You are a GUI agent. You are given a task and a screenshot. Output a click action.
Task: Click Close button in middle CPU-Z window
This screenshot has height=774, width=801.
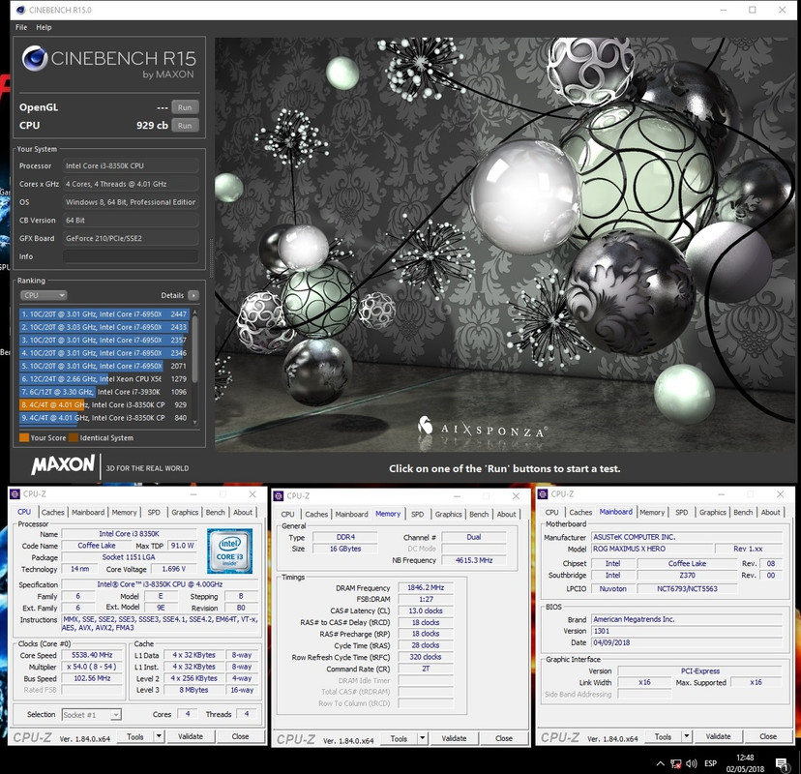click(504, 739)
